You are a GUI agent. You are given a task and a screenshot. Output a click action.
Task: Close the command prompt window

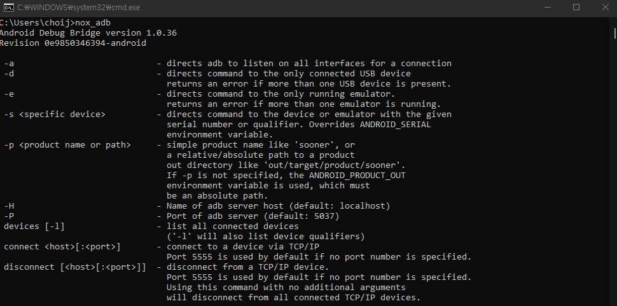[x=604, y=8]
